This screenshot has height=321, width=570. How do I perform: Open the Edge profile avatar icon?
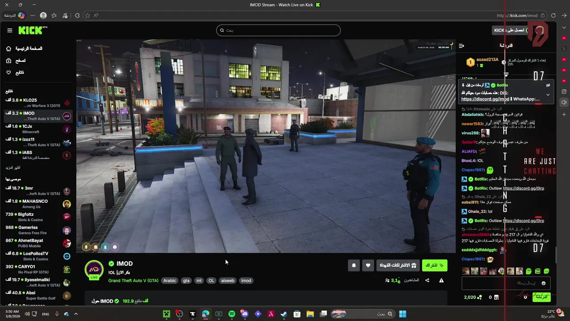point(43,15)
